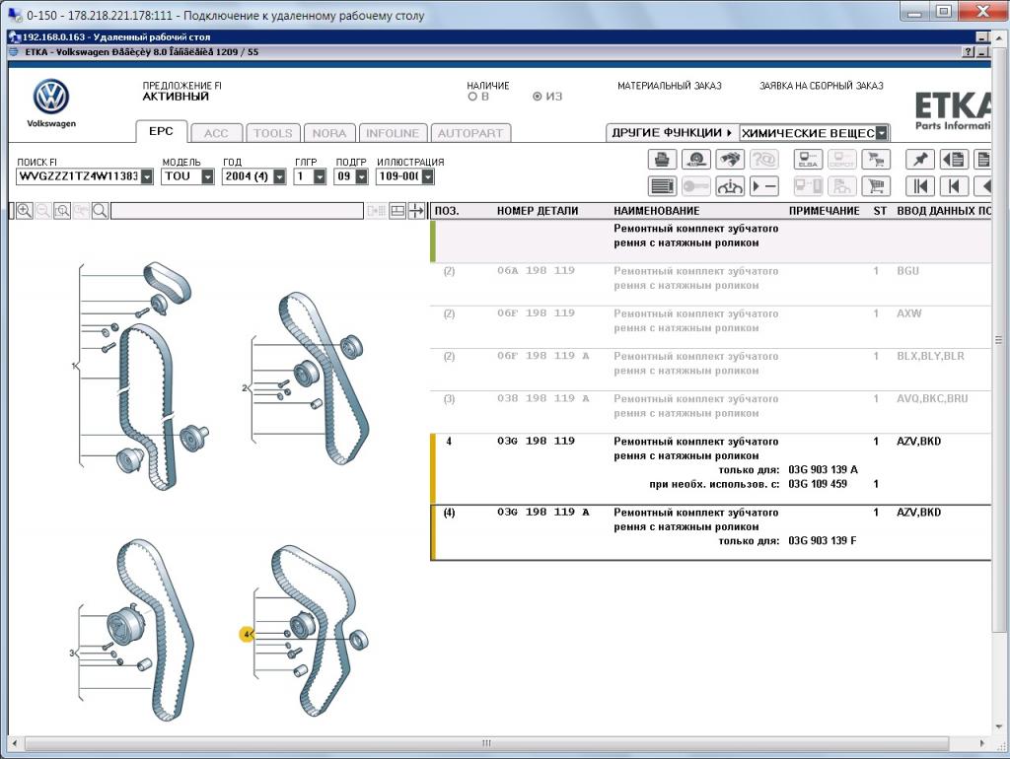The width and height of the screenshot is (1010, 759).
Task: Select part row 06A 198 119
Action: (x=710, y=285)
